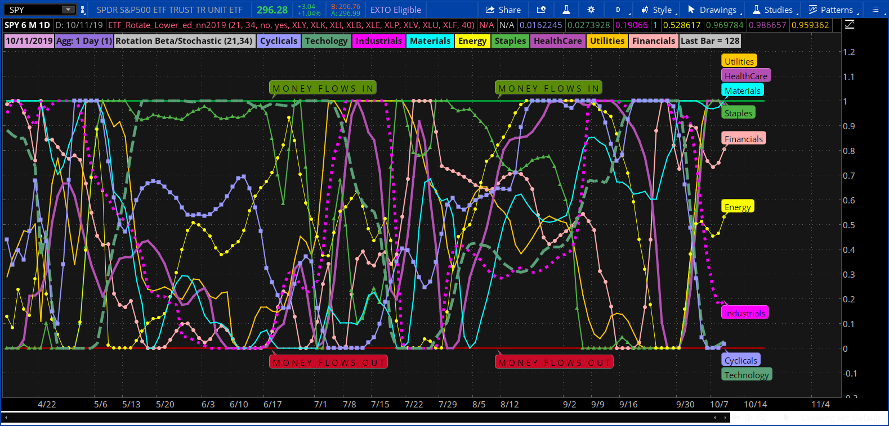This screenshot has height=426, width=889.
Task: Open the Style menu button
Action: [656, 10]
